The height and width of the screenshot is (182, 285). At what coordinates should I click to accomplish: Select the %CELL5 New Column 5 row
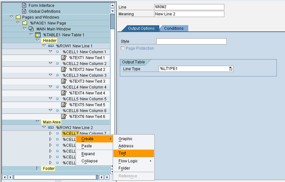(x=56, y=99)
